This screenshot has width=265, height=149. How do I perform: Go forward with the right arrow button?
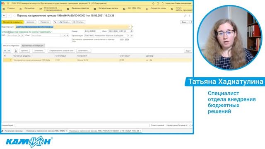(9, 16)
